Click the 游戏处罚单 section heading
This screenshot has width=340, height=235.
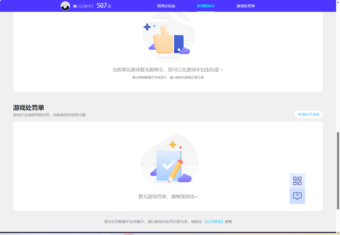[29, 108]
